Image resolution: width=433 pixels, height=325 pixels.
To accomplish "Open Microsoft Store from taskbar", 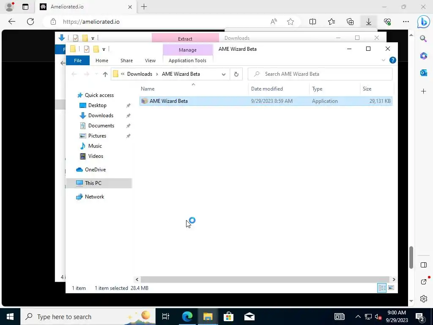I will [x=228, y=317].
